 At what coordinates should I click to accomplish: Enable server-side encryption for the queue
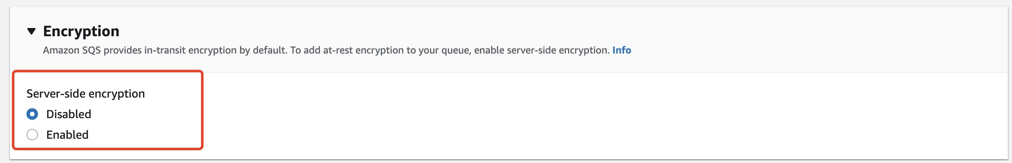32,135
